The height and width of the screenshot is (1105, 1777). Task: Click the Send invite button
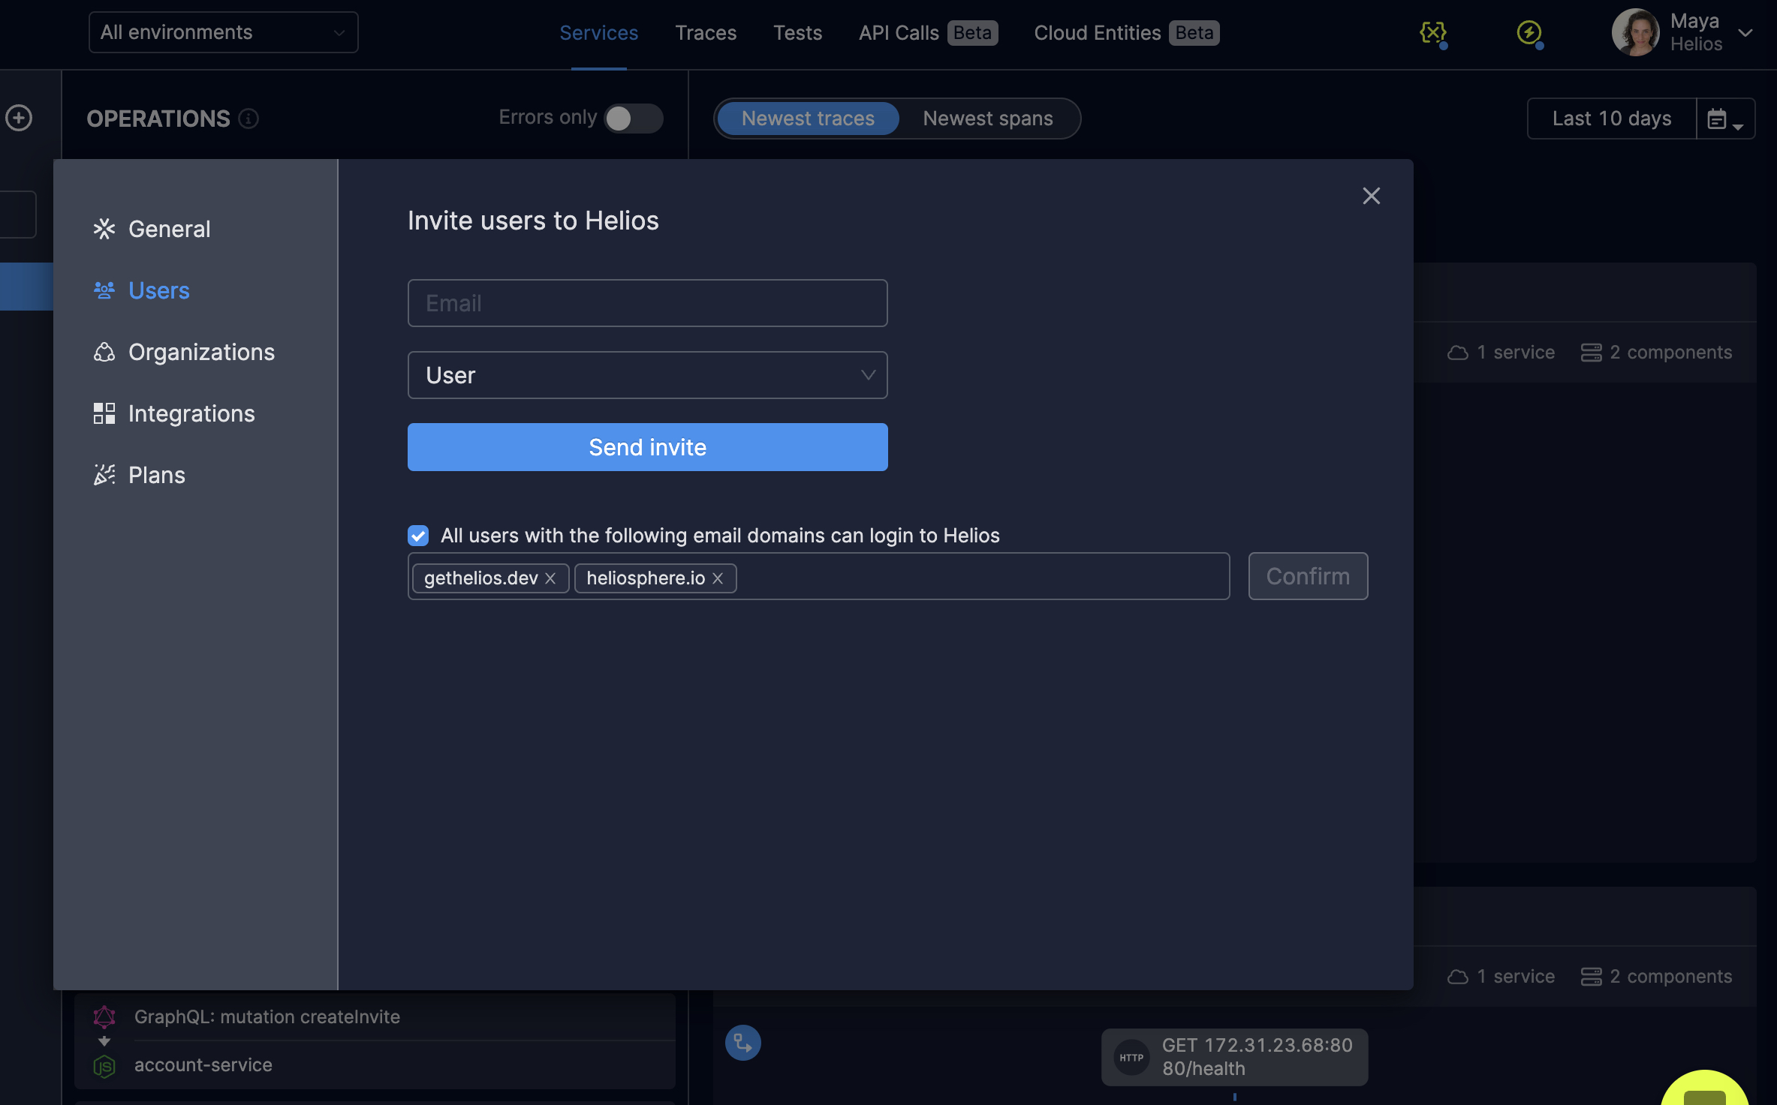[647, 447]
